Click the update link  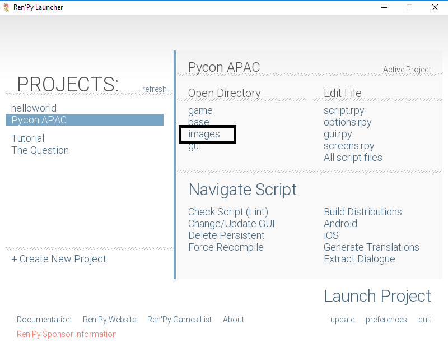point(342,320)
